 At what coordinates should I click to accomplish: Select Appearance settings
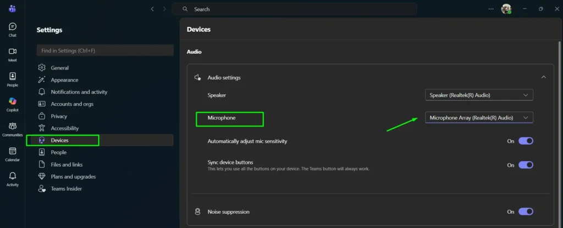point(64,80)
